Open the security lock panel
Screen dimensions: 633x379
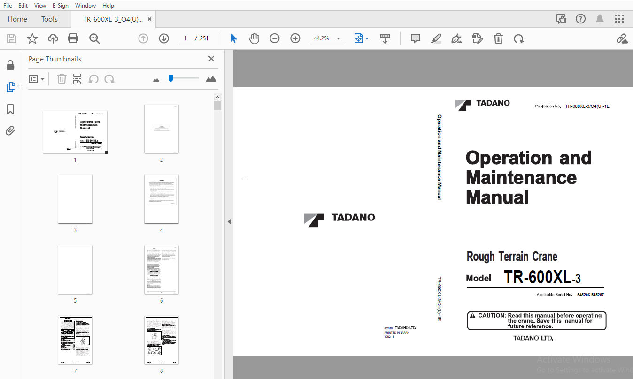click(10, 65)
